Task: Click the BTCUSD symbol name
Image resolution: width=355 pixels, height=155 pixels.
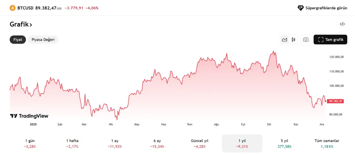Action: 25,8
